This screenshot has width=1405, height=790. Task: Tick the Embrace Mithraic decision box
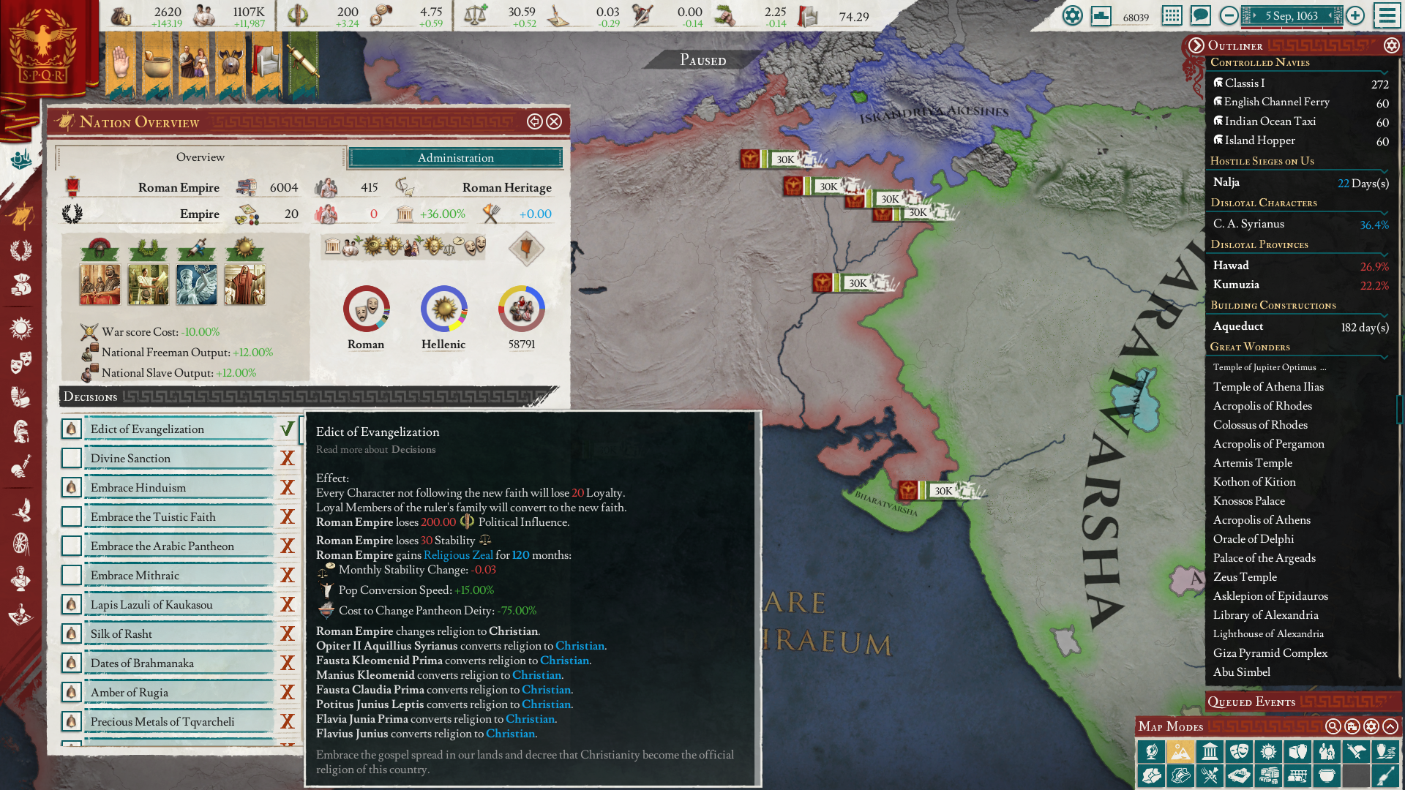(72, 576)
